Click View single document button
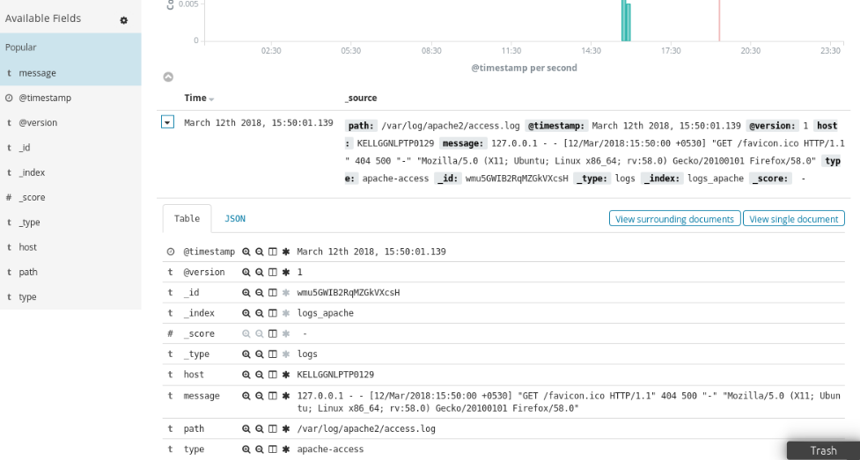The image size is (860, 460). [794, 219]
